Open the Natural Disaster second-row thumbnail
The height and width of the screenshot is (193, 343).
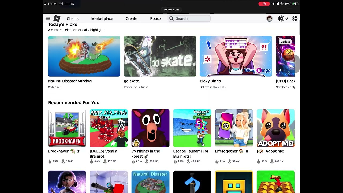(x=150, y=182)
